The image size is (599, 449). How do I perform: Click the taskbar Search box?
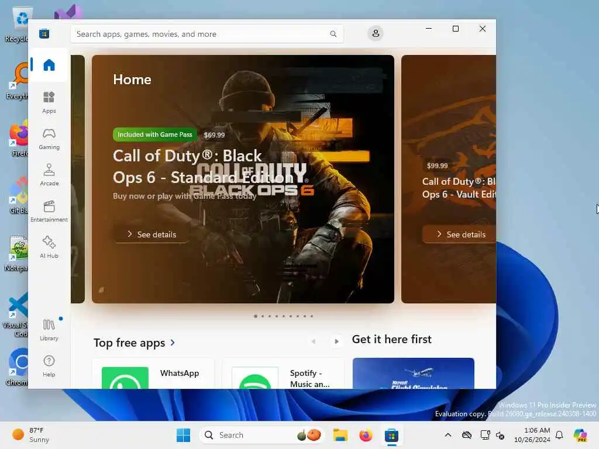(262, 435)
